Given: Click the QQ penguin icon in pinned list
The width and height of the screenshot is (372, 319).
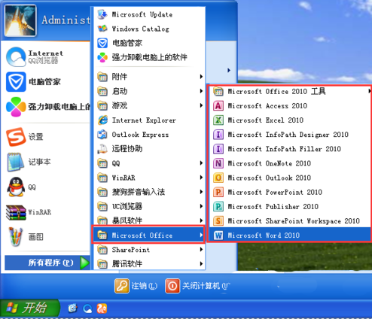Looking at the screenshot, I should (16, 187).
